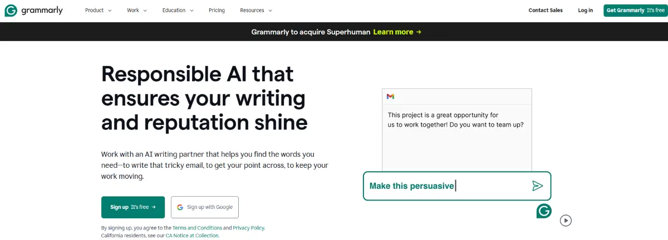Click the Google logo on sign-up button
The width and height of the screenshot is (668, 240).
pos(180,207)
